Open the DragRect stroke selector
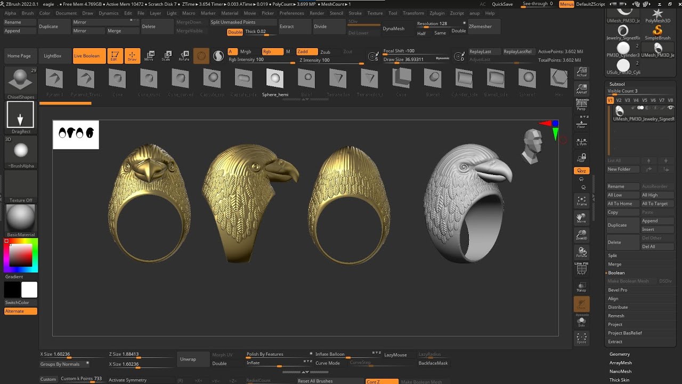Image resolution: width=682 pixels, height=384 pixels. click(21, 117)
